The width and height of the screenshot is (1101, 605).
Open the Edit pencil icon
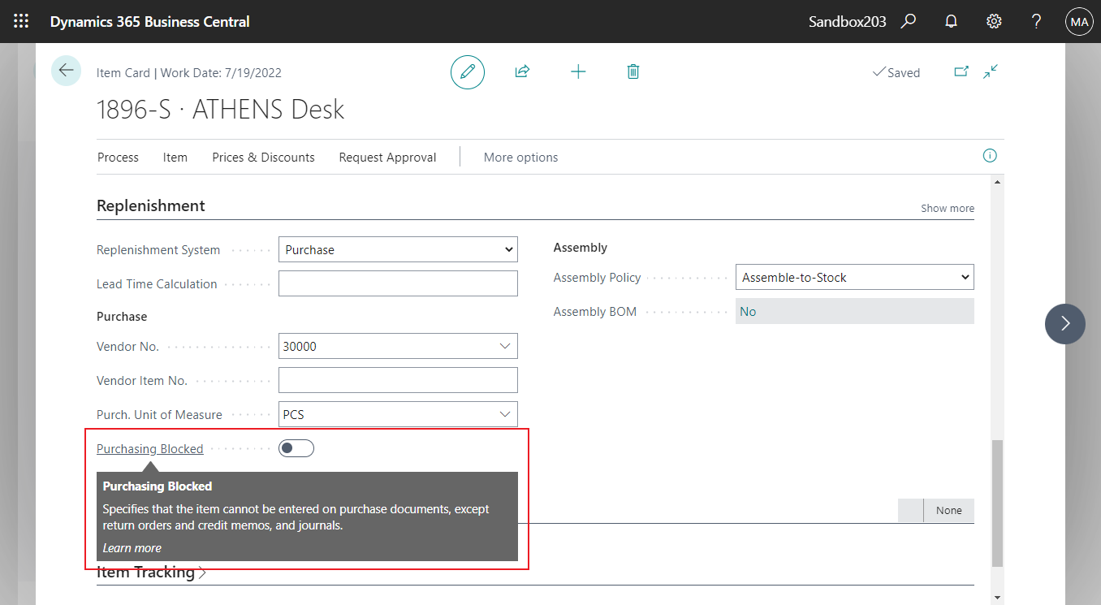coord(467,71)
